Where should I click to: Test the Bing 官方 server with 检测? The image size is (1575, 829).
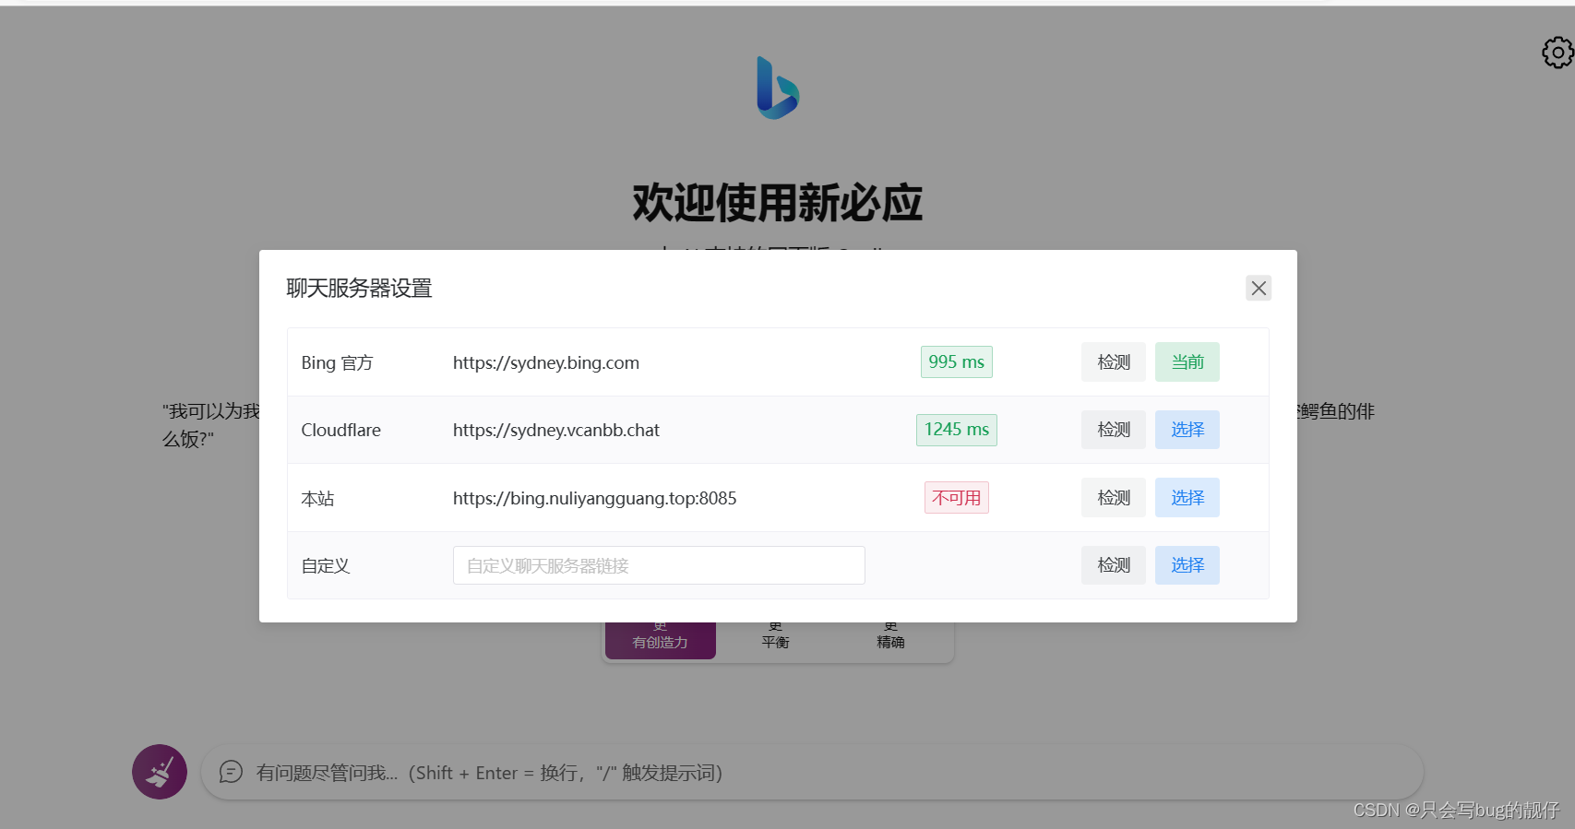[x=1114, y=362]
